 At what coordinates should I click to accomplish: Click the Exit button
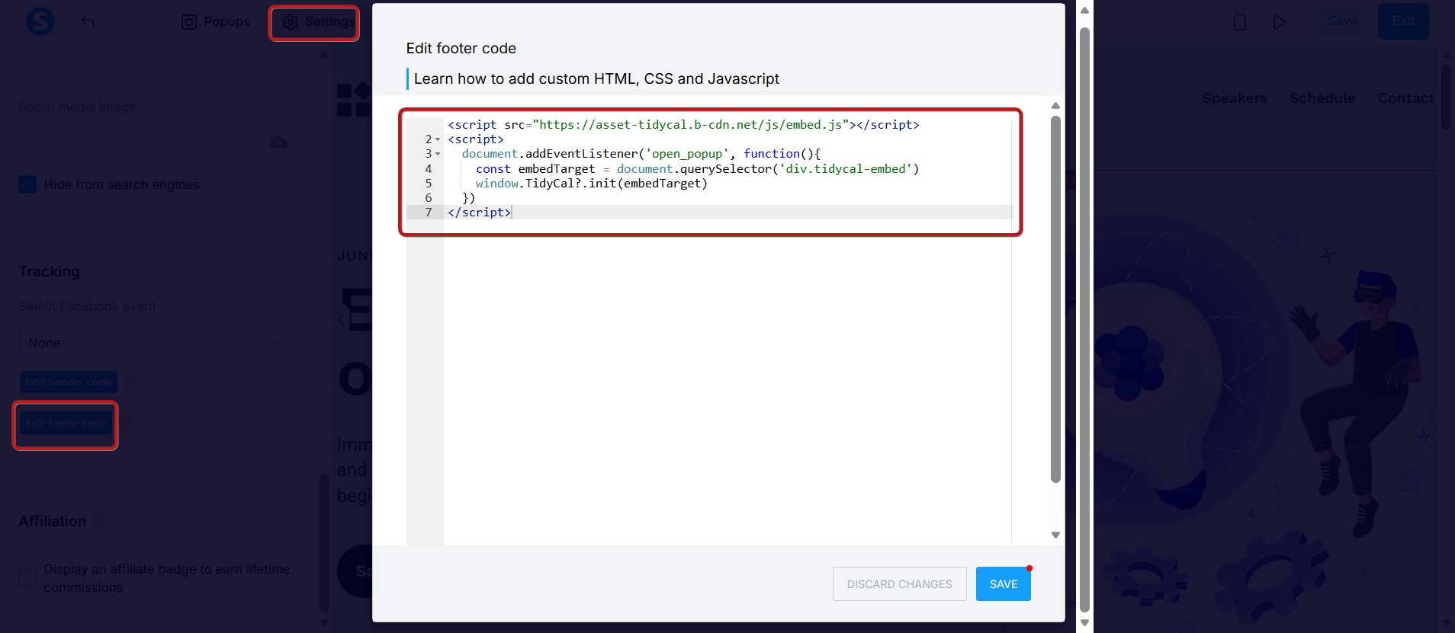click(1403, 21)
